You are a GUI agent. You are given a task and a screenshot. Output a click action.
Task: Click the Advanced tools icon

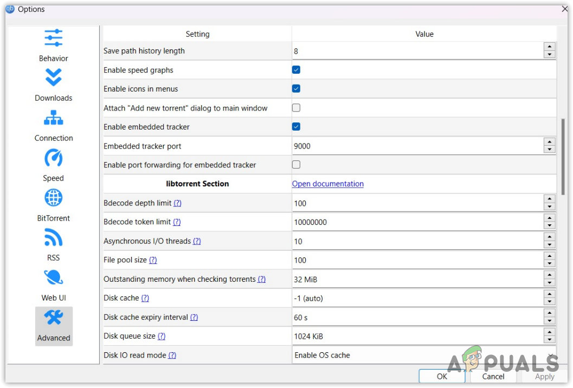pos(54,318)
